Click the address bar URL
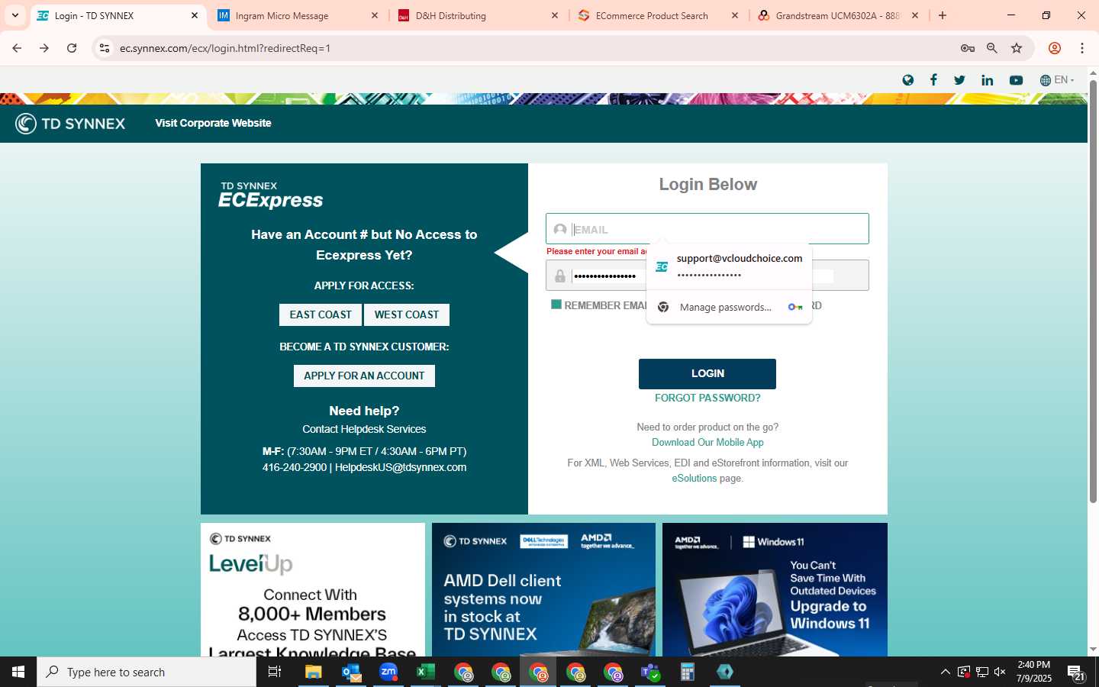This screenshot has width=1099, height=687. [225, 48]
